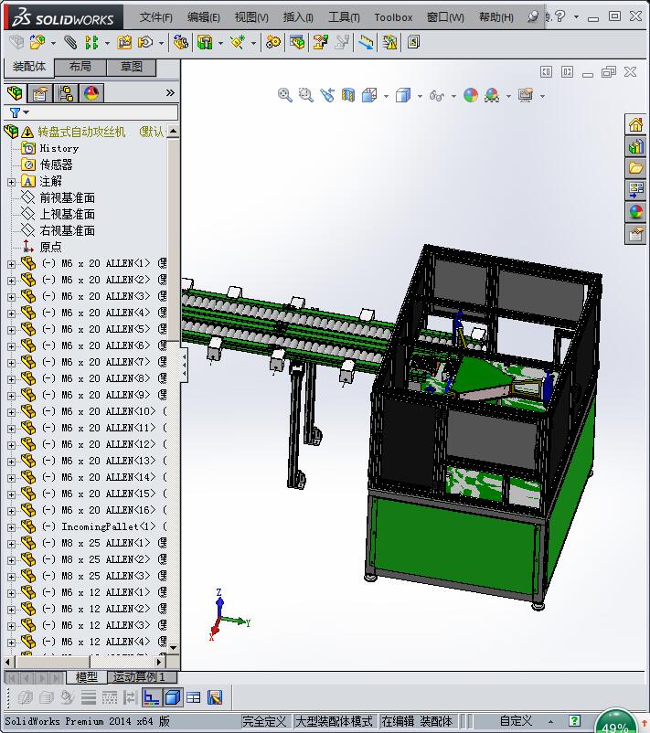Image resolution: width=650 pixels, height=733 pixels.
Task: Expand the M8 x 25 ALLEN<1> component
Action: tap(11, 544)
